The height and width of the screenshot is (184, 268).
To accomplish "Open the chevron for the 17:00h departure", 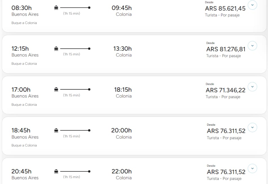I will tap(252, 87).
